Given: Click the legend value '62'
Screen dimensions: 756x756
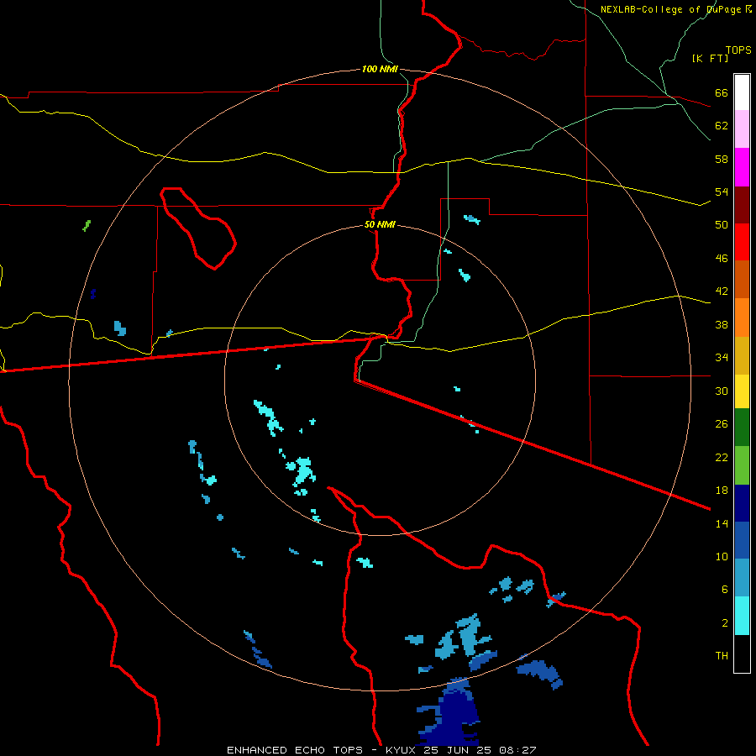Looking at the screenshot, I should coord(722,126).
